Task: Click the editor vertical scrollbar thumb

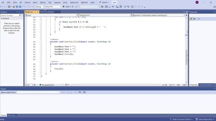Action: [x=187, y=57]
